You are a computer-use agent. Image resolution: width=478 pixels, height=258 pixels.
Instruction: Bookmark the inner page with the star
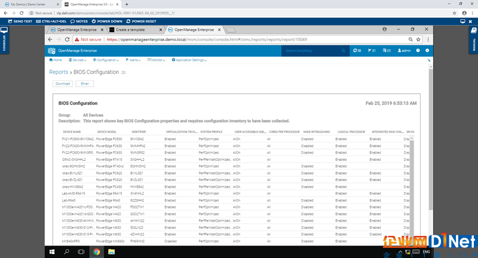click(x=418, y=39)
